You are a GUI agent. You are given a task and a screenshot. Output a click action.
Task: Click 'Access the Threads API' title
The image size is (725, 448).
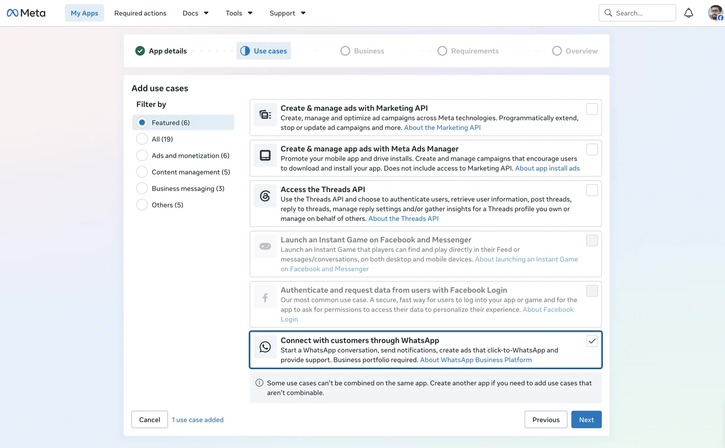point(323,189)
